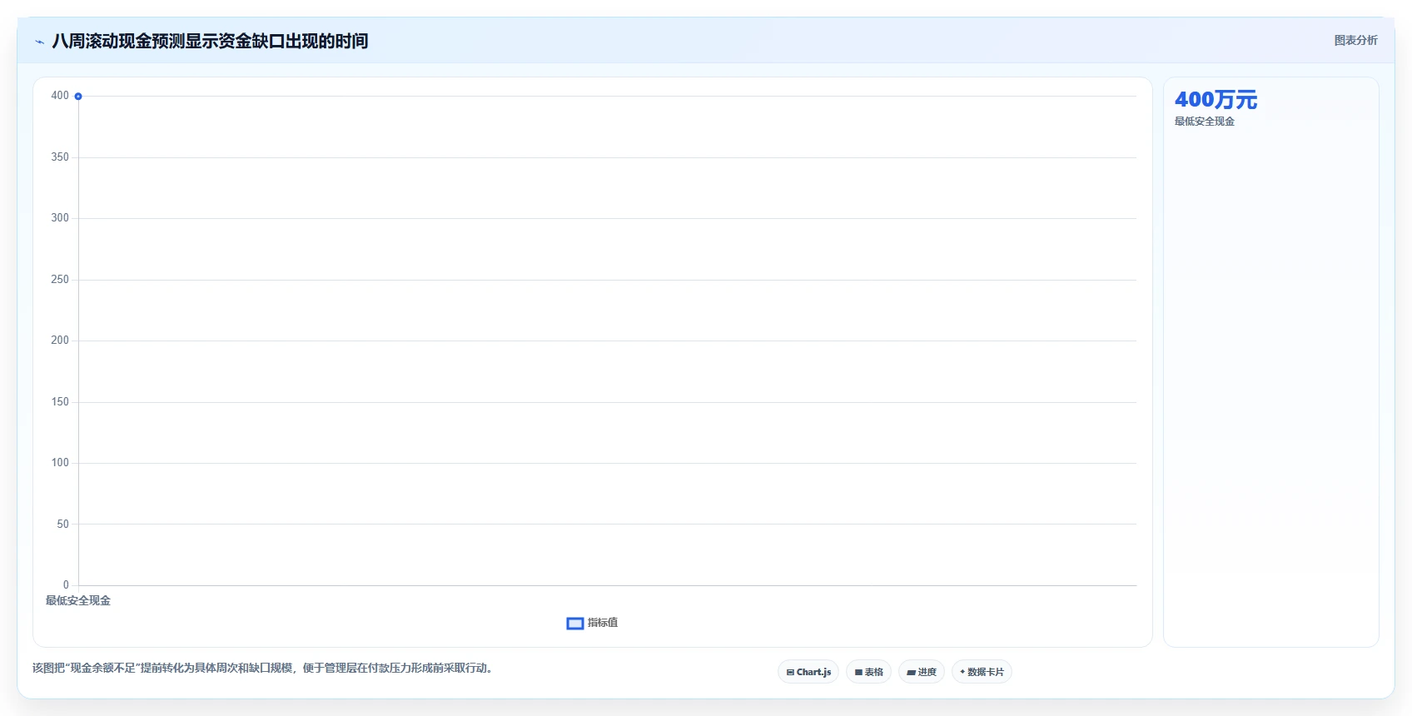Click the y-axis value 50

click(63, 525)
